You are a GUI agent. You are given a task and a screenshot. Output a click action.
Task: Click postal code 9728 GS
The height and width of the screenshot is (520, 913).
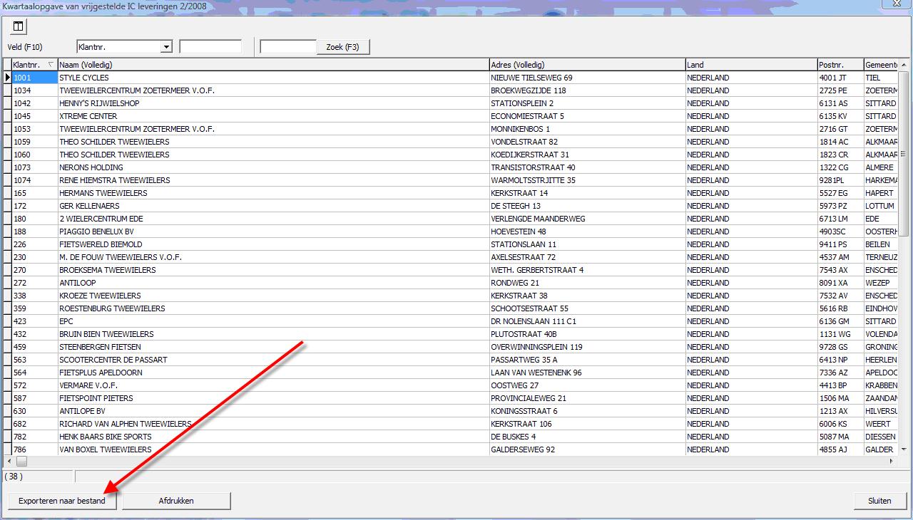tap(840, 347)
